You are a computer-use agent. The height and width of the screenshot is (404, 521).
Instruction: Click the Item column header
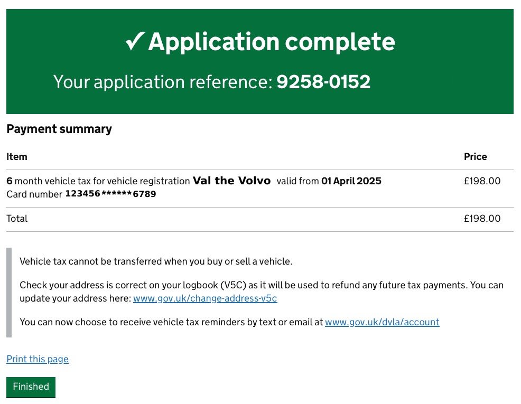click(17, 157)
